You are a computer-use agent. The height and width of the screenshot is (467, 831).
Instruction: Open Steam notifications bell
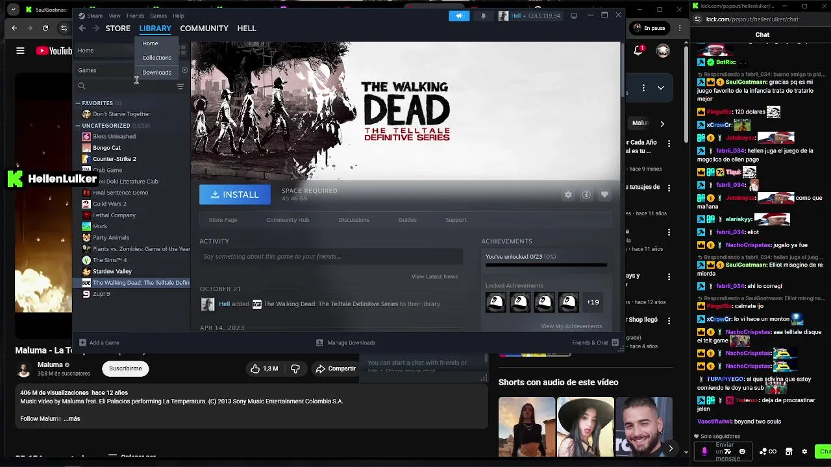click(483, 16)
